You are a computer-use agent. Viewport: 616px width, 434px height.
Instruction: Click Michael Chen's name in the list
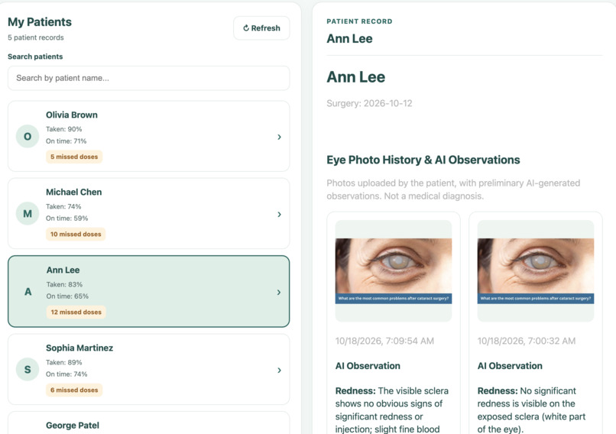(x=74, y=192)
